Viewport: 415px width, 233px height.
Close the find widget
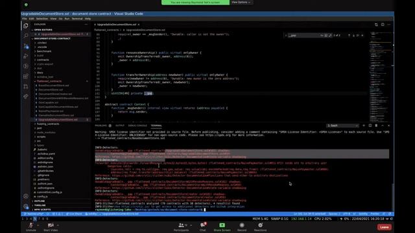point(362,36)
